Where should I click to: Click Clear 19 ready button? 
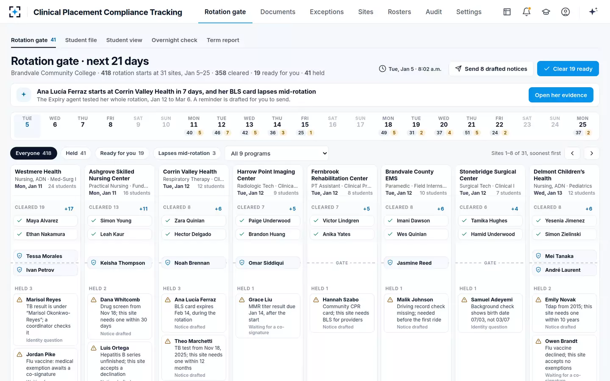click(568, 69)
